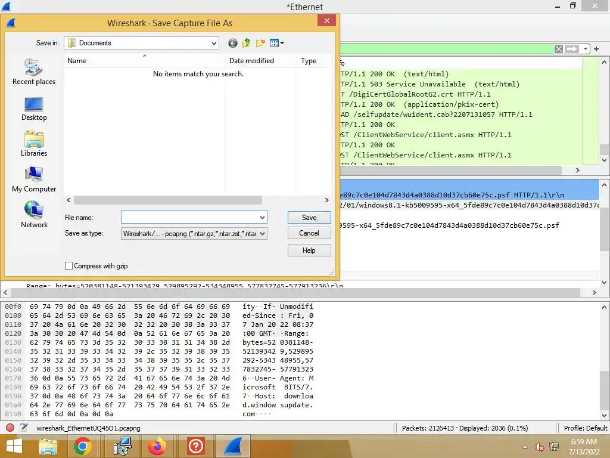The image size is (610, 458).
Task: Click the taskbar clock showing 6:59 AM
Action: tap(584, 447)
